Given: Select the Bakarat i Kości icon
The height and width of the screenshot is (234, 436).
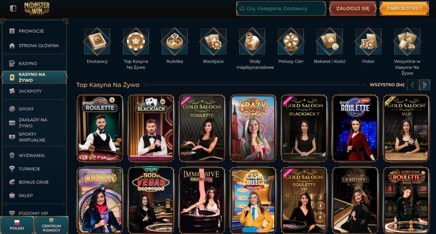Looking at the screenshot, I should coord(329,42).
